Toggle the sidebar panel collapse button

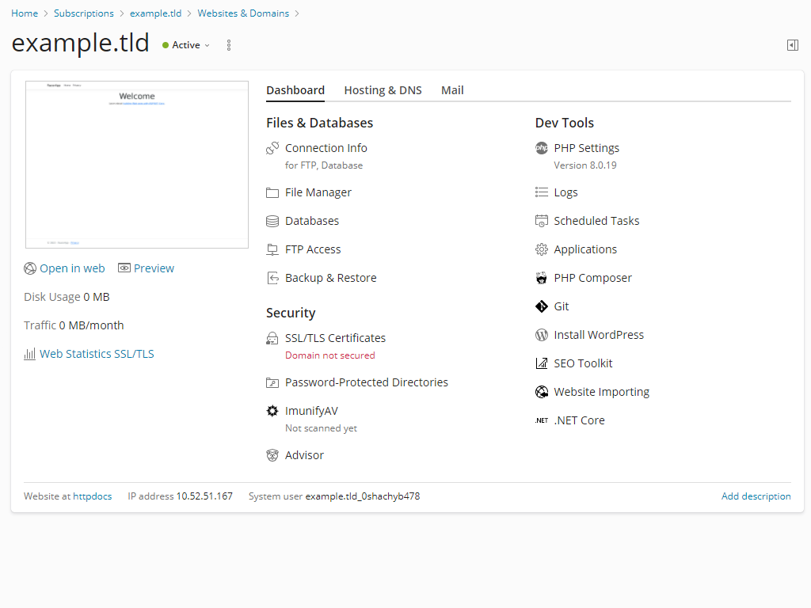[x=792, y=45]
